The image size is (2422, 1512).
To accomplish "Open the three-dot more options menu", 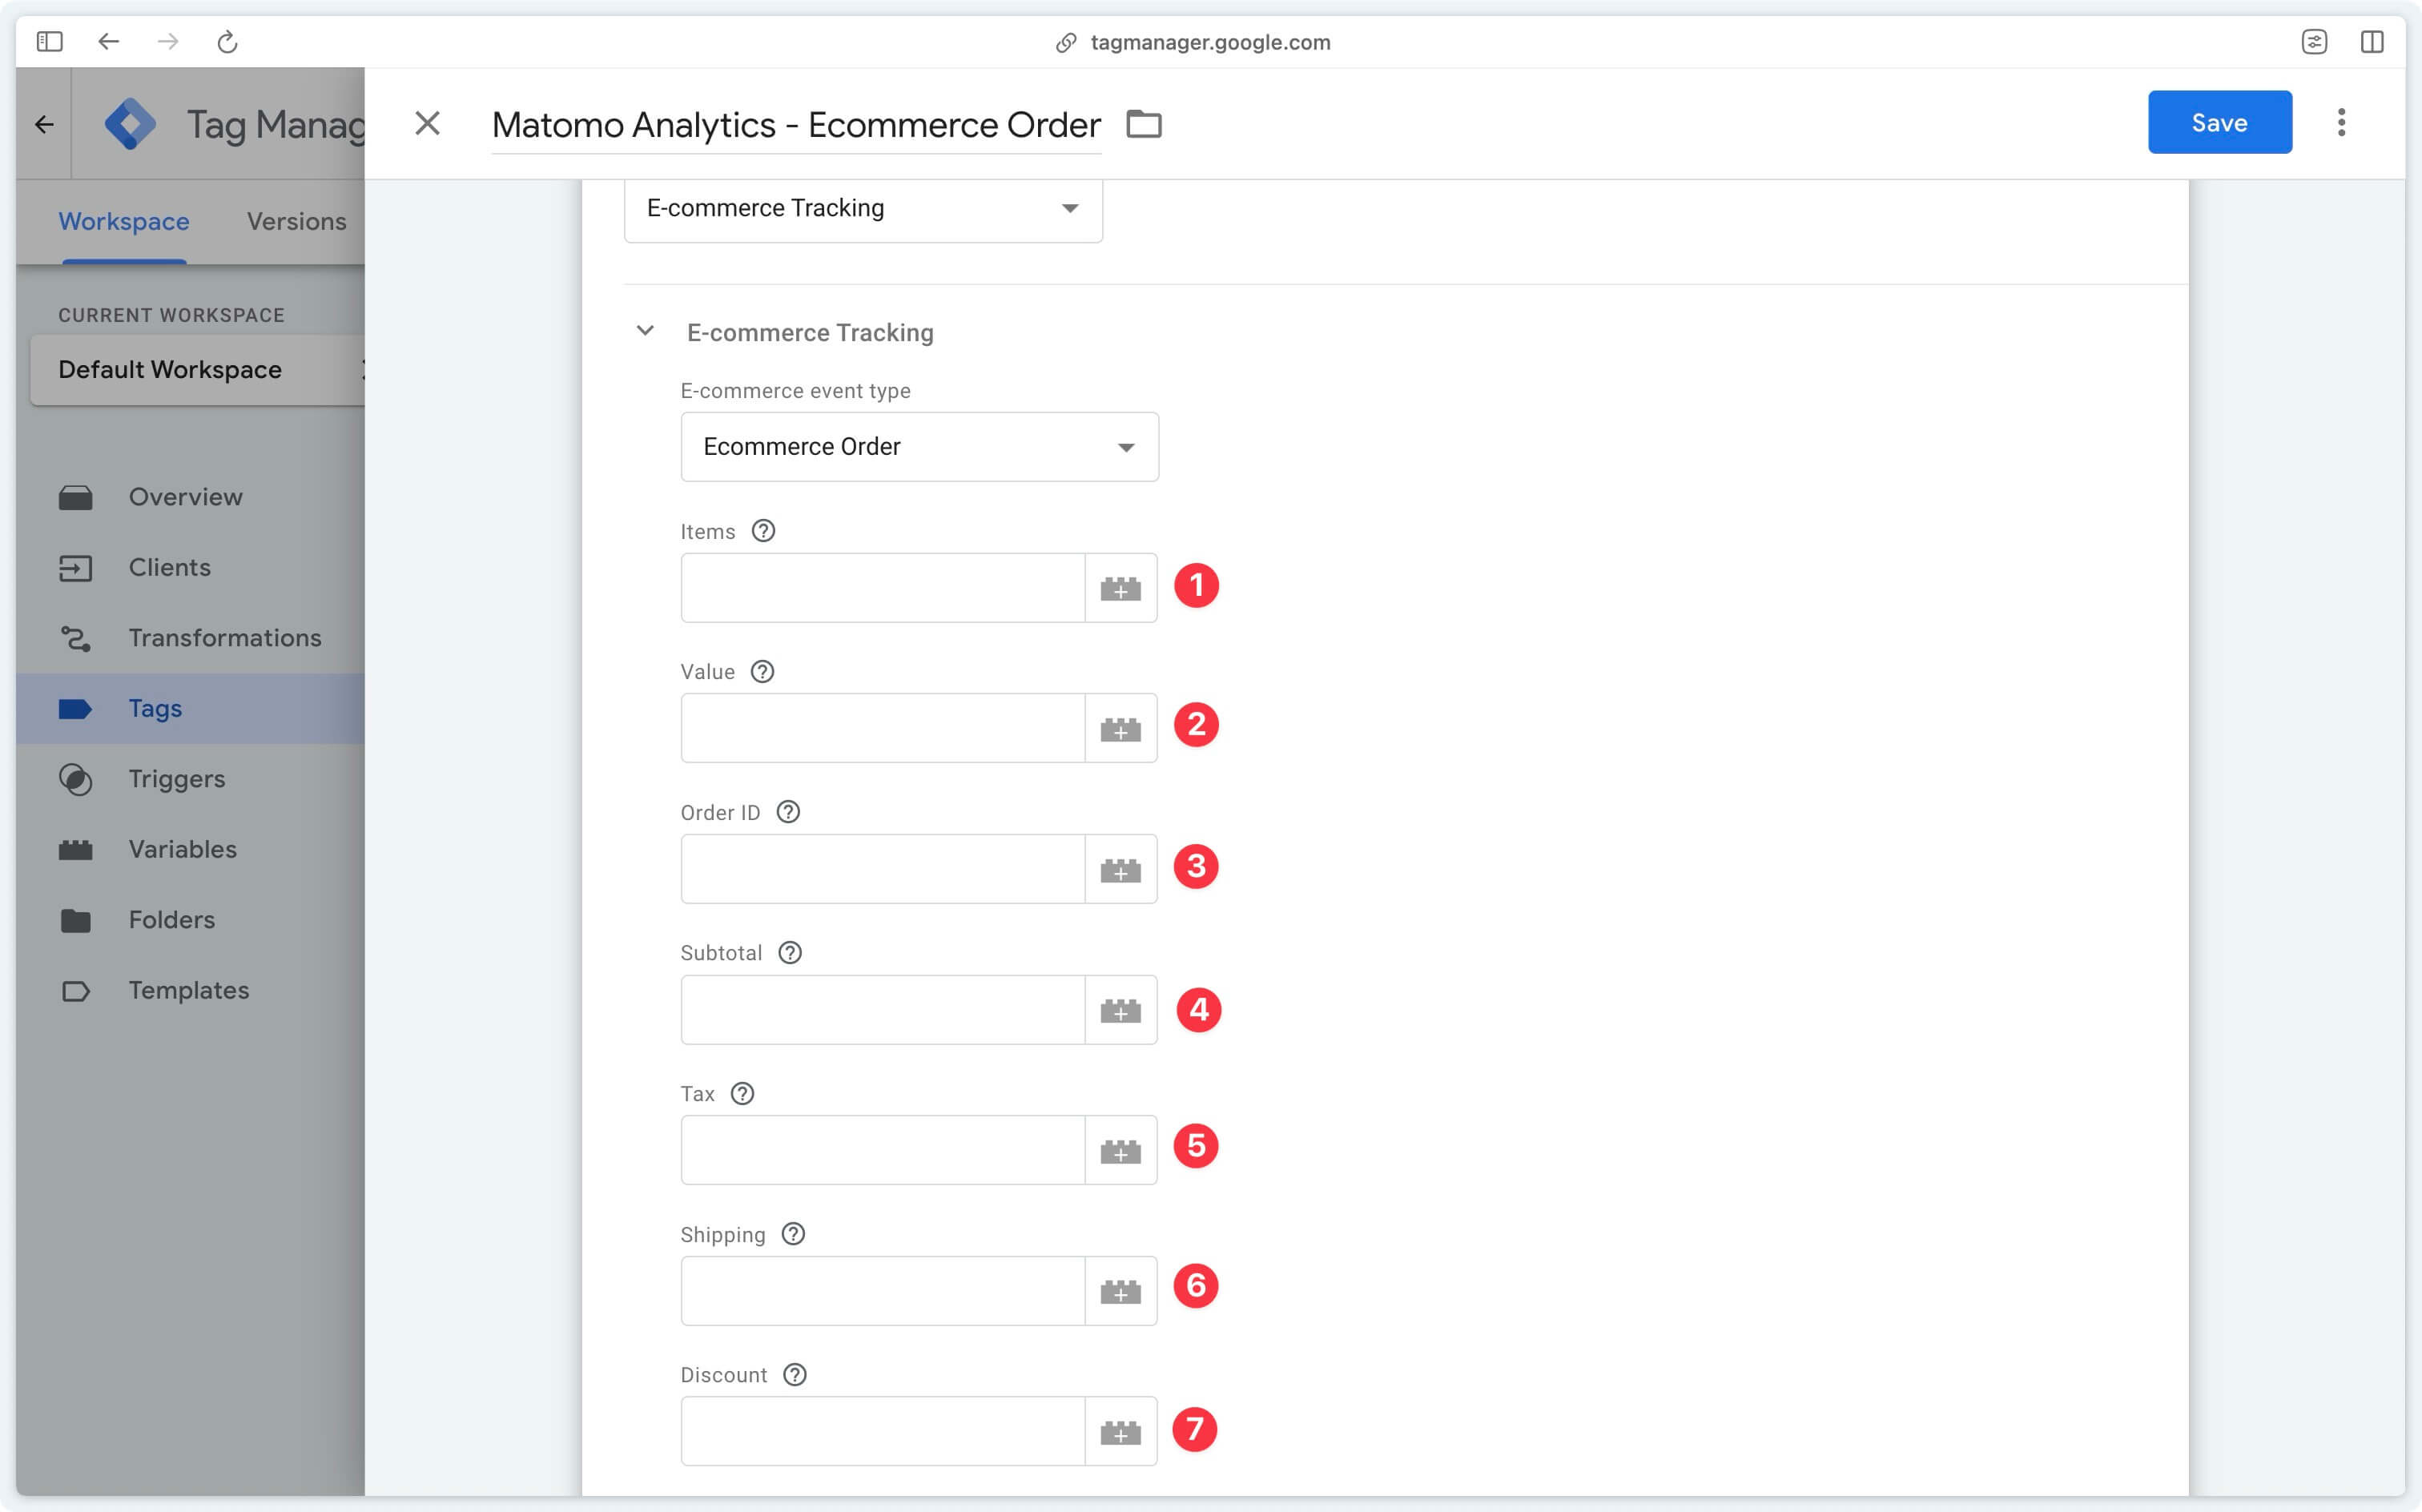I will [x=2341, y=122].
